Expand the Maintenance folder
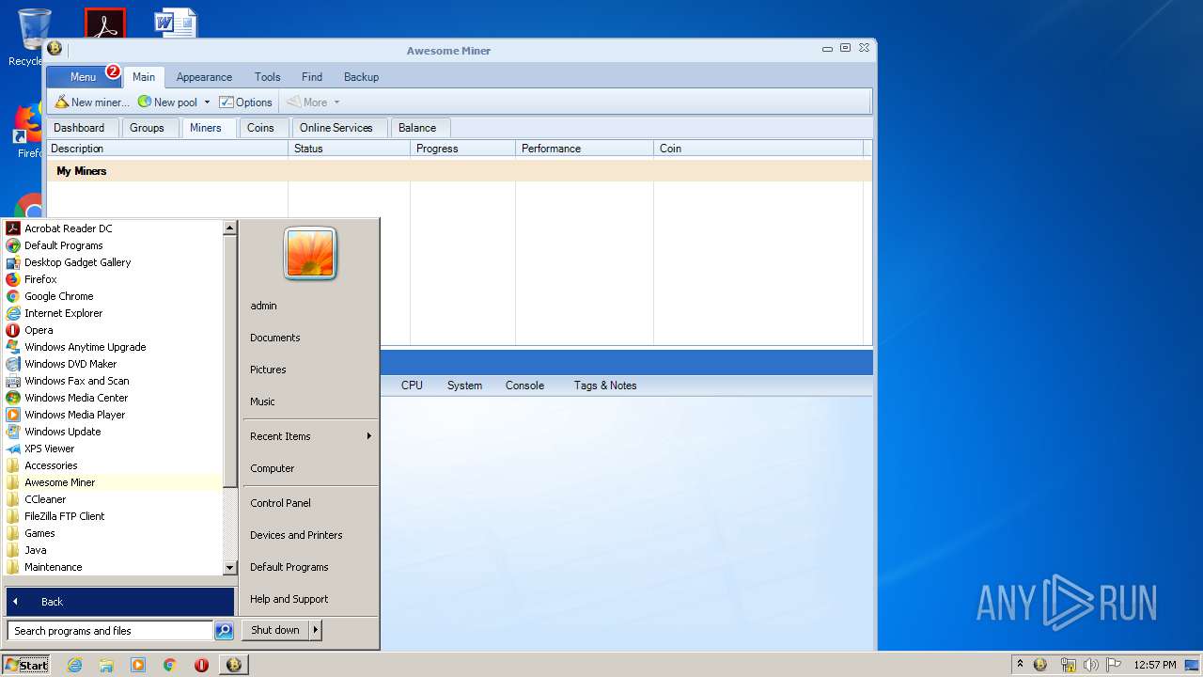 coord(113,567)
